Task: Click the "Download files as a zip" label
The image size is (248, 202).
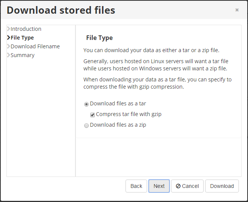Action: point(118,125)
